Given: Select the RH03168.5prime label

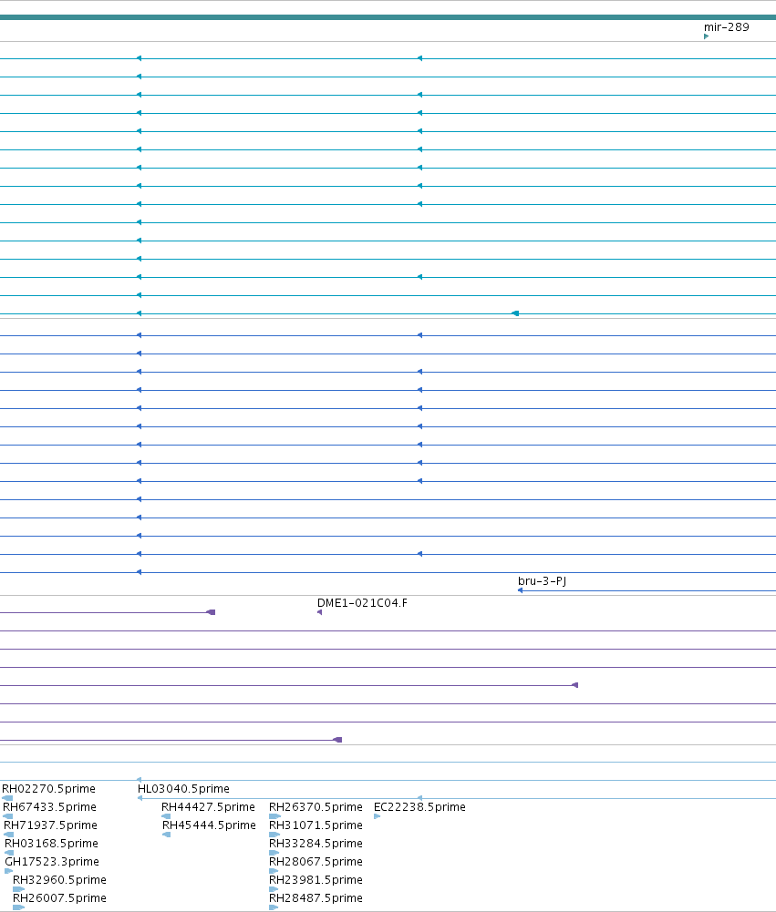Looking at the screenshot, I should [x=51, y=844].
